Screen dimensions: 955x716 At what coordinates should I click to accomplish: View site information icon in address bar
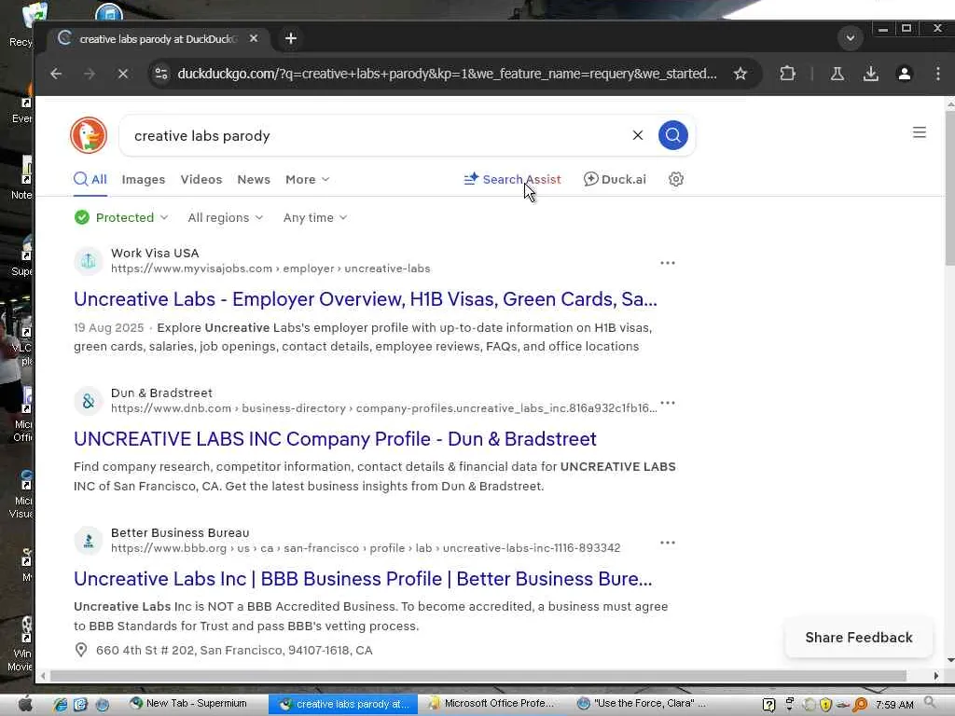point(161,74)
